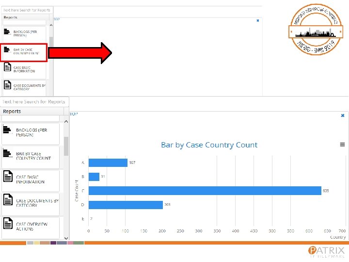Click the Case Overview Actions document icon
Viewport: 349px width, 262px height.
point(8,223)
